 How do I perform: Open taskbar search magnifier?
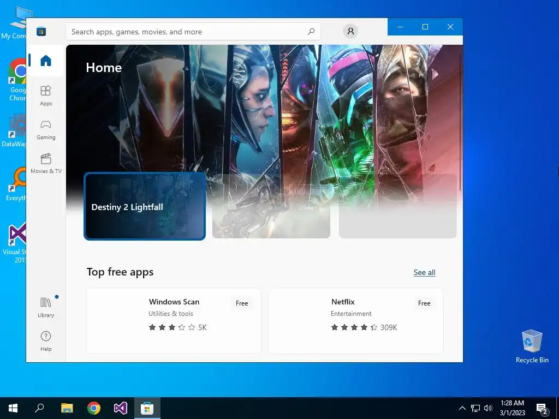(39, 408)
